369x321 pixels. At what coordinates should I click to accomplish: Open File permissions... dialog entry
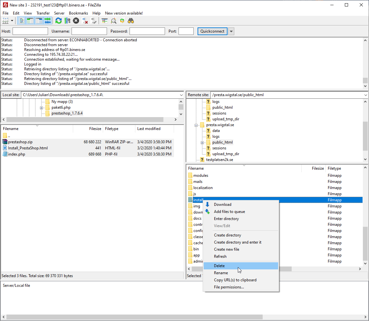click(x=241, y=287)
